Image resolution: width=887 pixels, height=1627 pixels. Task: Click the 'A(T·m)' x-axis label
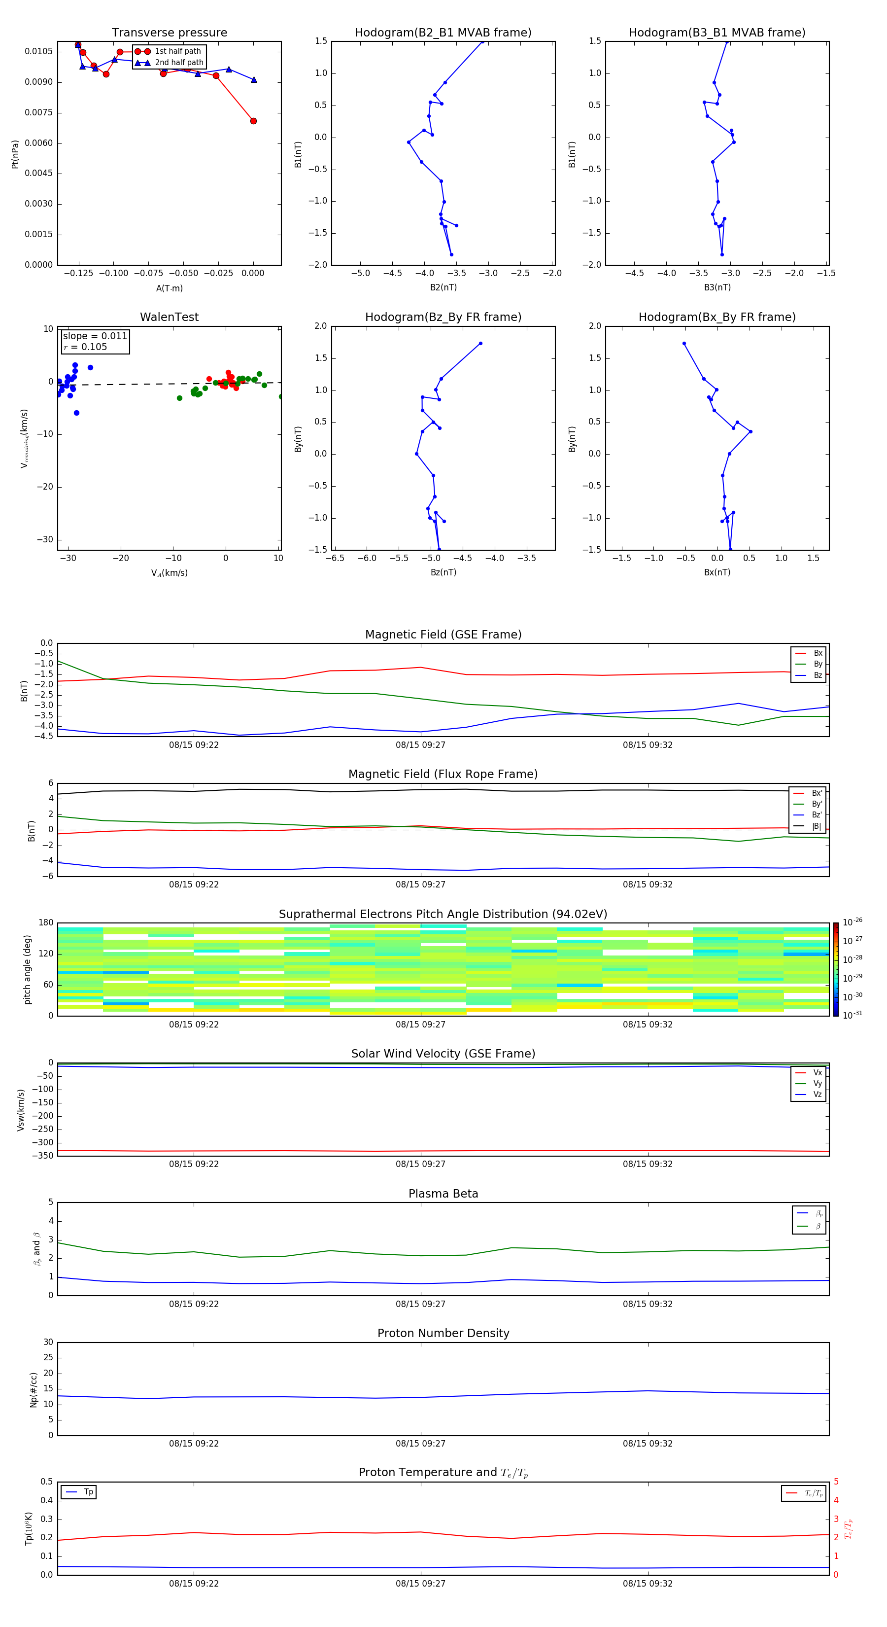point(169,288)
